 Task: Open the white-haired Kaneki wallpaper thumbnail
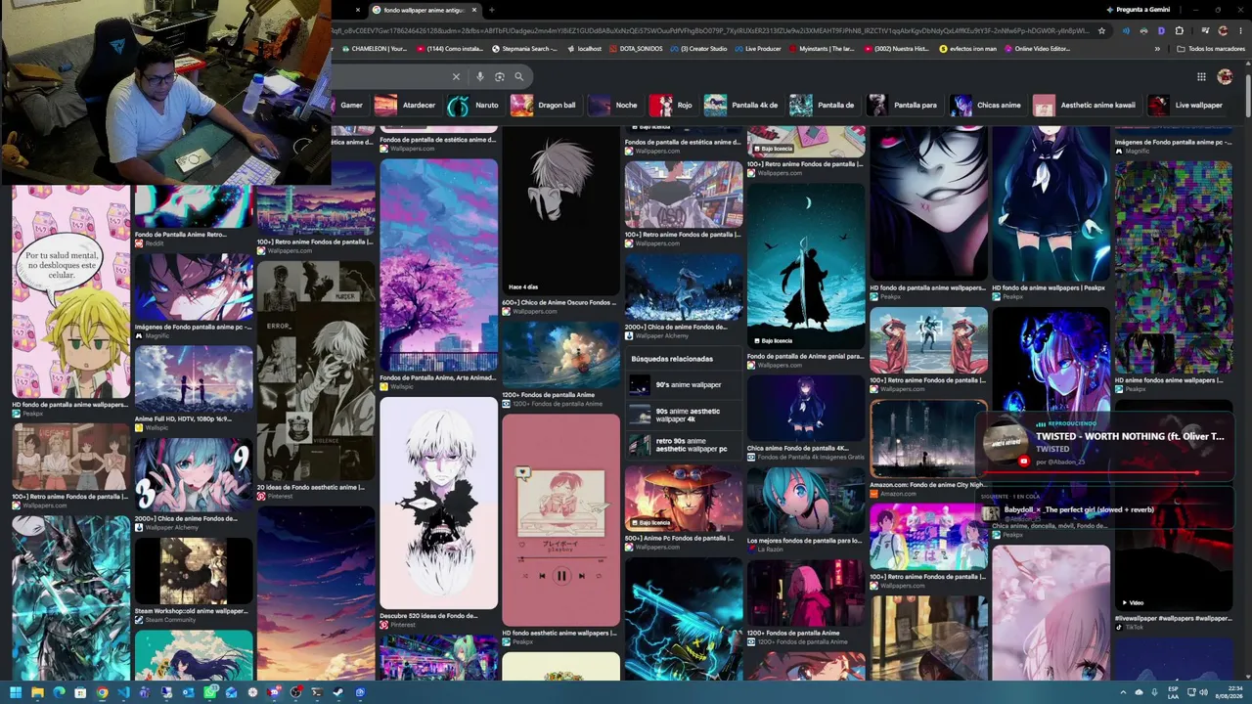438,504
